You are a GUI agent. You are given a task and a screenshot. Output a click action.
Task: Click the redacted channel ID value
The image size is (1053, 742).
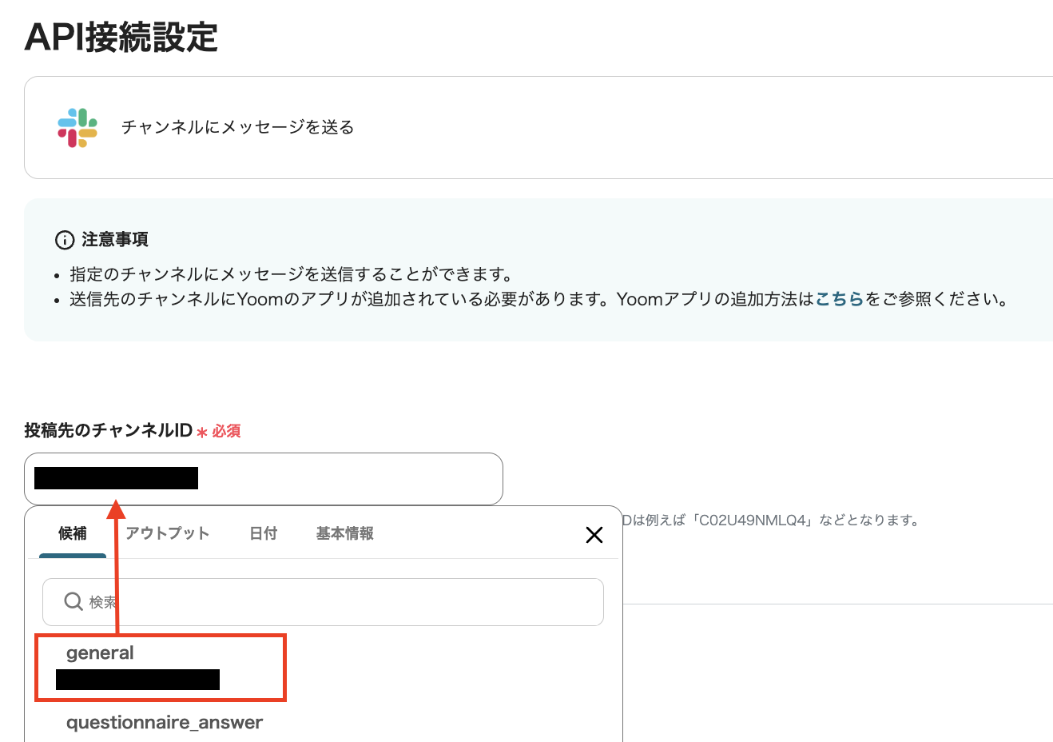pos(116,478)
